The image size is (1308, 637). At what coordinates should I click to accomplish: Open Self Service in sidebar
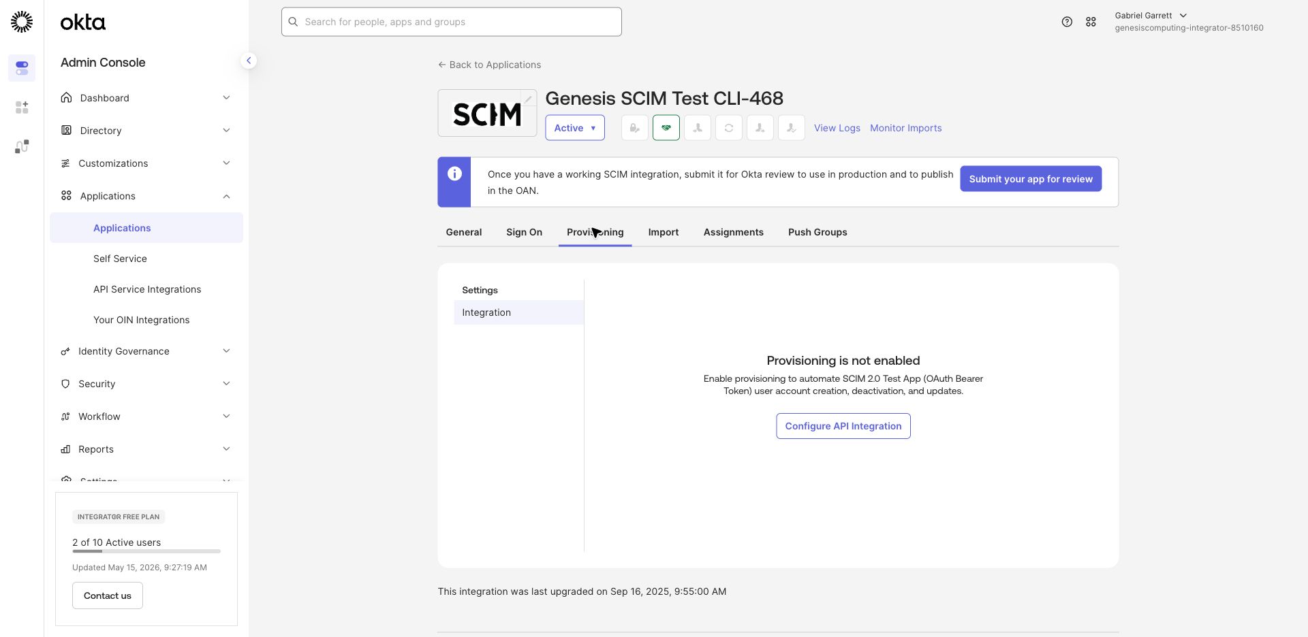(x=146, y=259)
